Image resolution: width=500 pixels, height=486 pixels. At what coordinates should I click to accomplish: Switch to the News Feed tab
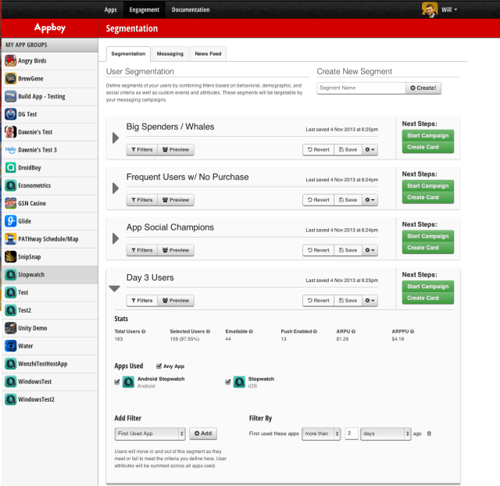tap(208, 54)
